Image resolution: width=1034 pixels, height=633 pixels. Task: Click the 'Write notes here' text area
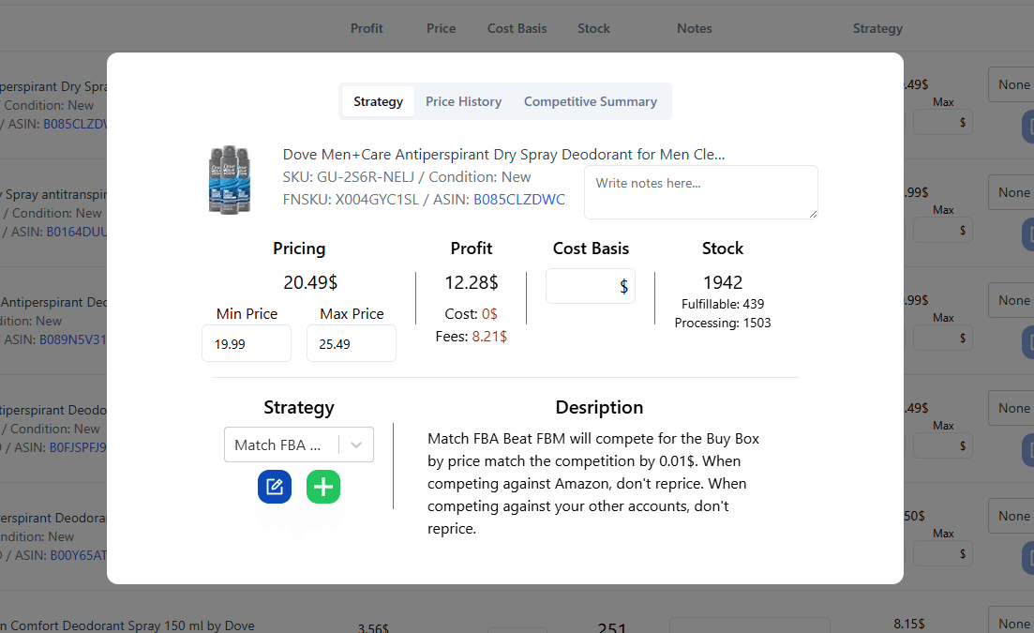700,192
